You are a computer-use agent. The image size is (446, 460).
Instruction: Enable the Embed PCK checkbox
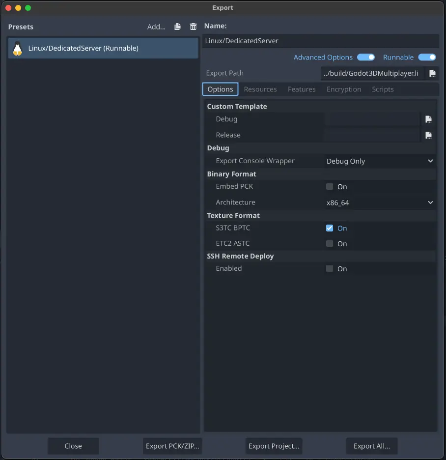[x=330, y=187]
